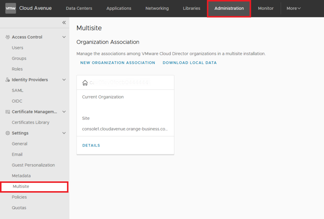324x219 pixels.
Task: Open Quotas settings
Action: (19, 208)
